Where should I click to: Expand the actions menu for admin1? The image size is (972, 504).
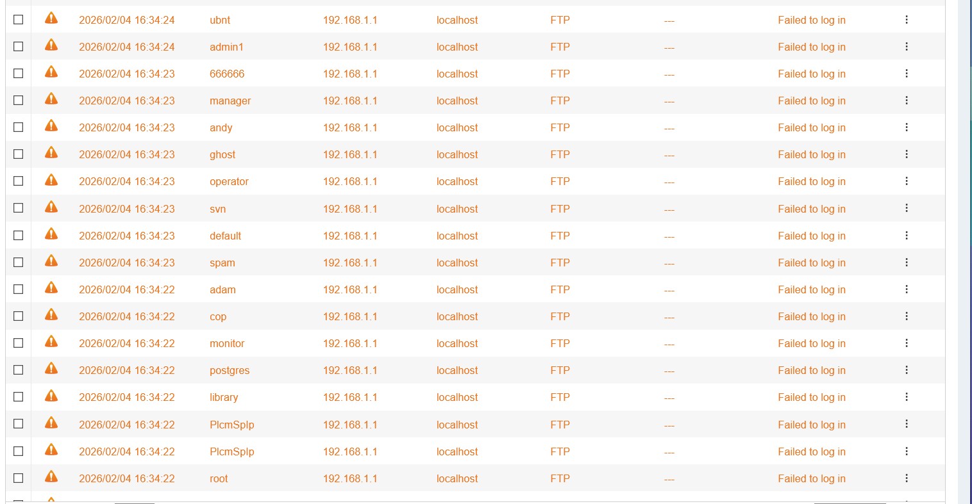click(907, 47)
